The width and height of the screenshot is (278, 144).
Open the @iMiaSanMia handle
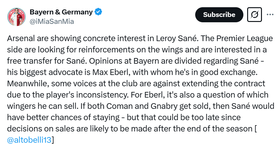pos(52,22)
